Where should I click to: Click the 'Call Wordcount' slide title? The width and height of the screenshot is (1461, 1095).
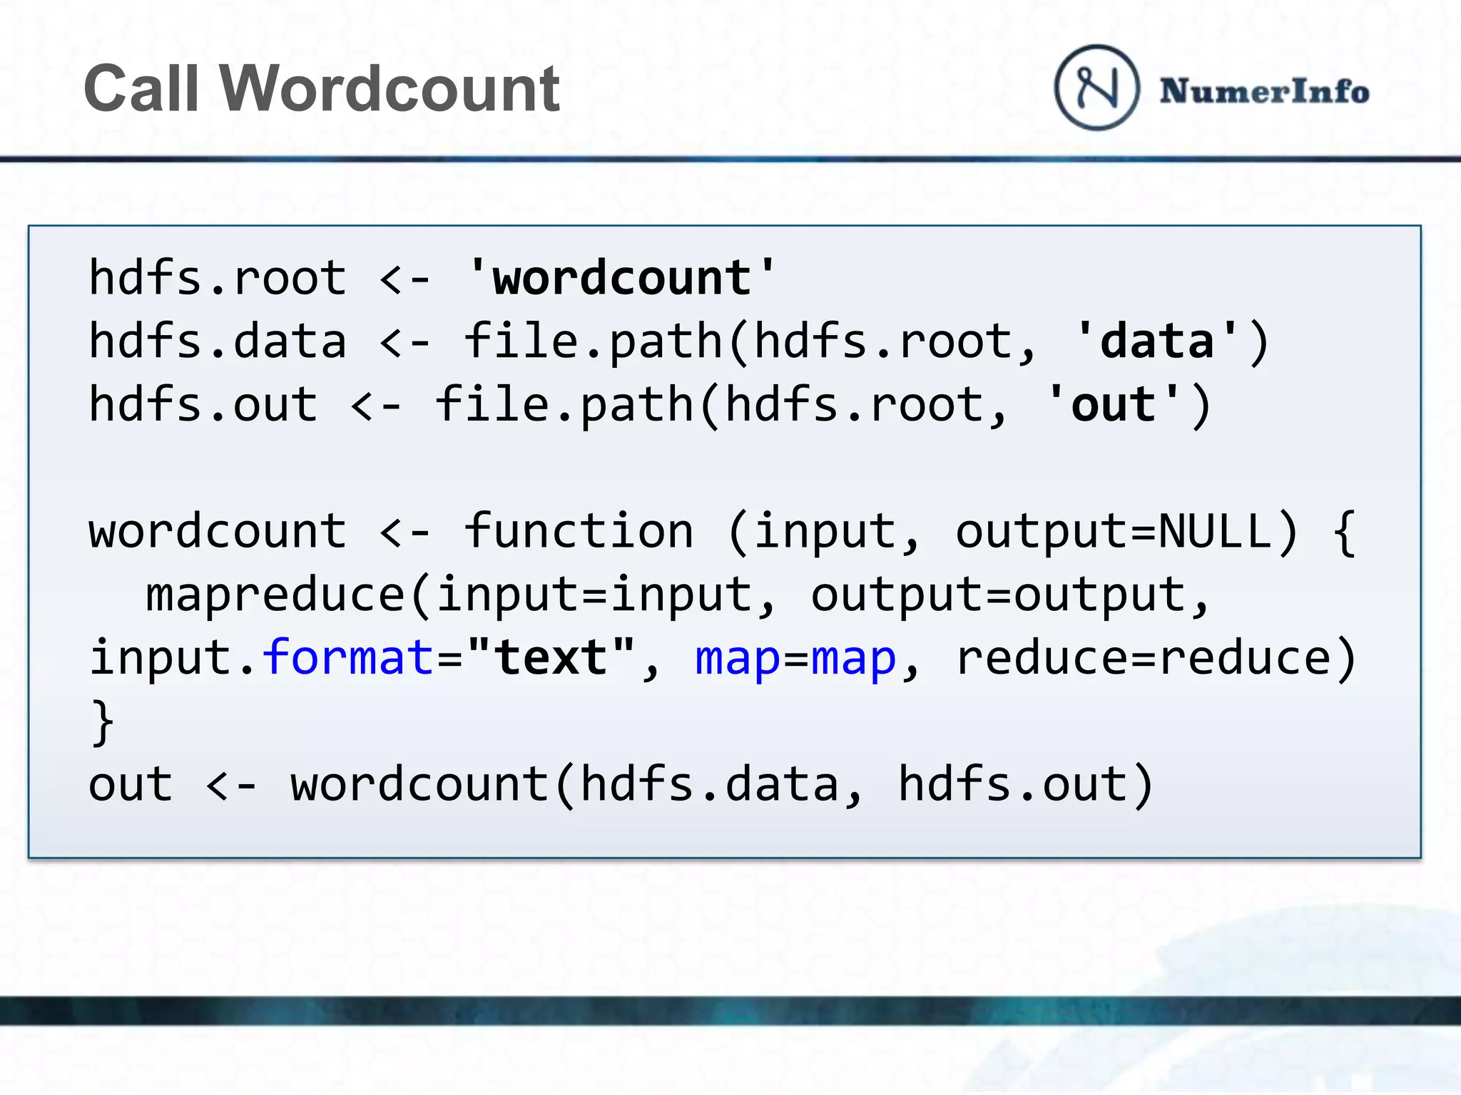click(322, 88)
